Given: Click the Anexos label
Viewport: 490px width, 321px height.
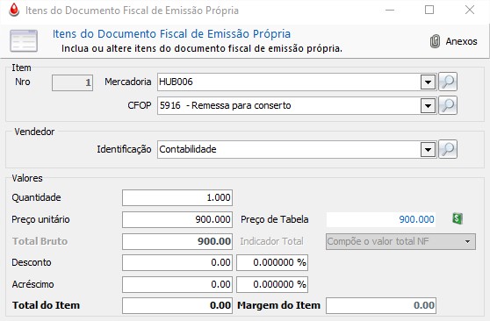Looking at the screenshot, I should point(461,41).
